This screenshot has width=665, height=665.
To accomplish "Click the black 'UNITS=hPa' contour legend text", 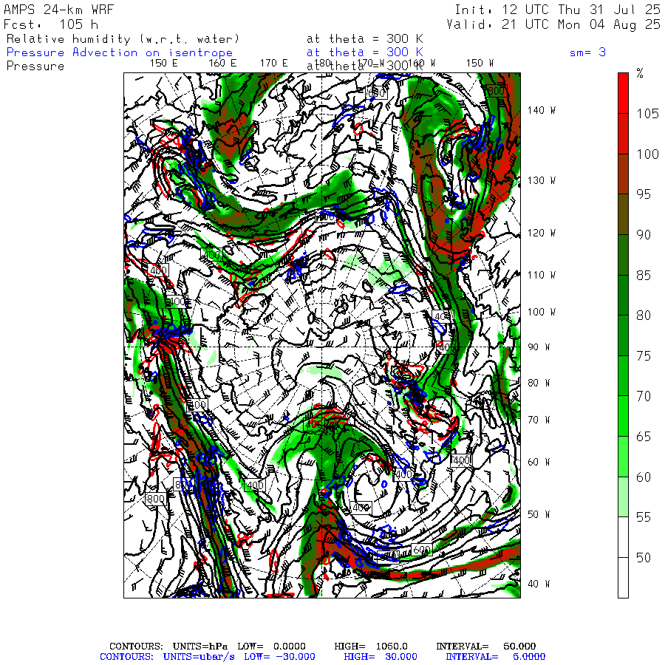I will pyautogui.click(x=199, y=647).
